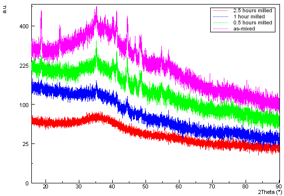The height and width of the screenshot is (196, 284).
Task: Click the x-axis tick label 30
Action: pyautogui.click(x=79, y=186)
